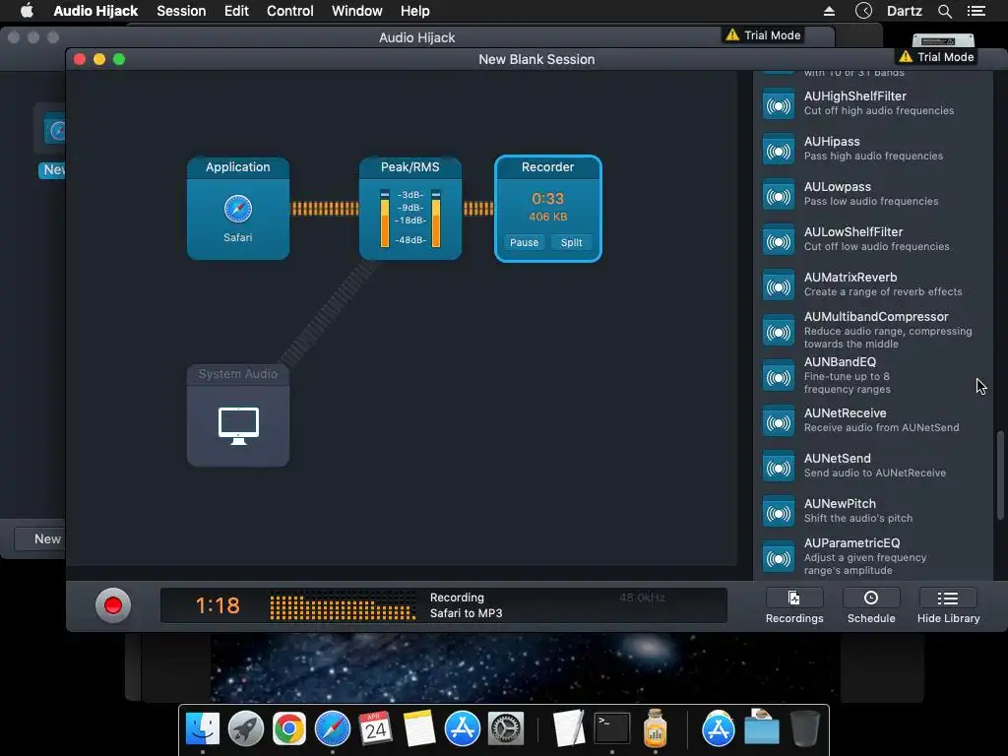Click New button in Audio Hijack window
The height and width of the screenshot is (756, 1008).
tap(41, 538)
